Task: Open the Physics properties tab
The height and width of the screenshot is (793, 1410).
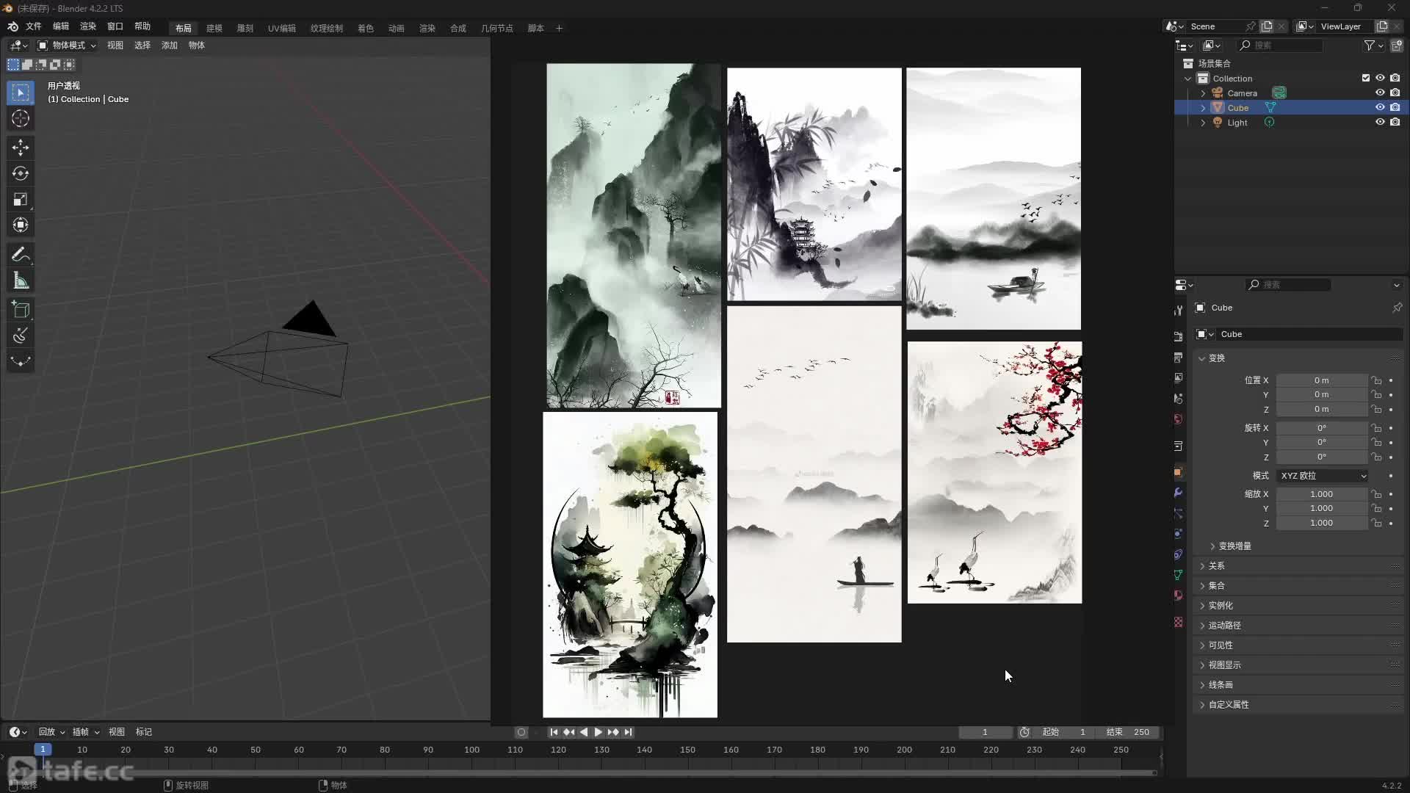Action: [x=1179, y=534]
